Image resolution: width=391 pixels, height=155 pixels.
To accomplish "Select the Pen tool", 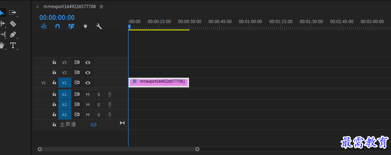I will coord(13,34).
